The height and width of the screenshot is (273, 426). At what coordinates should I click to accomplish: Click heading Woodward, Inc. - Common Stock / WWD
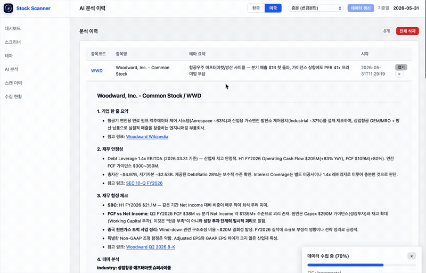click(x=149, y=96)
